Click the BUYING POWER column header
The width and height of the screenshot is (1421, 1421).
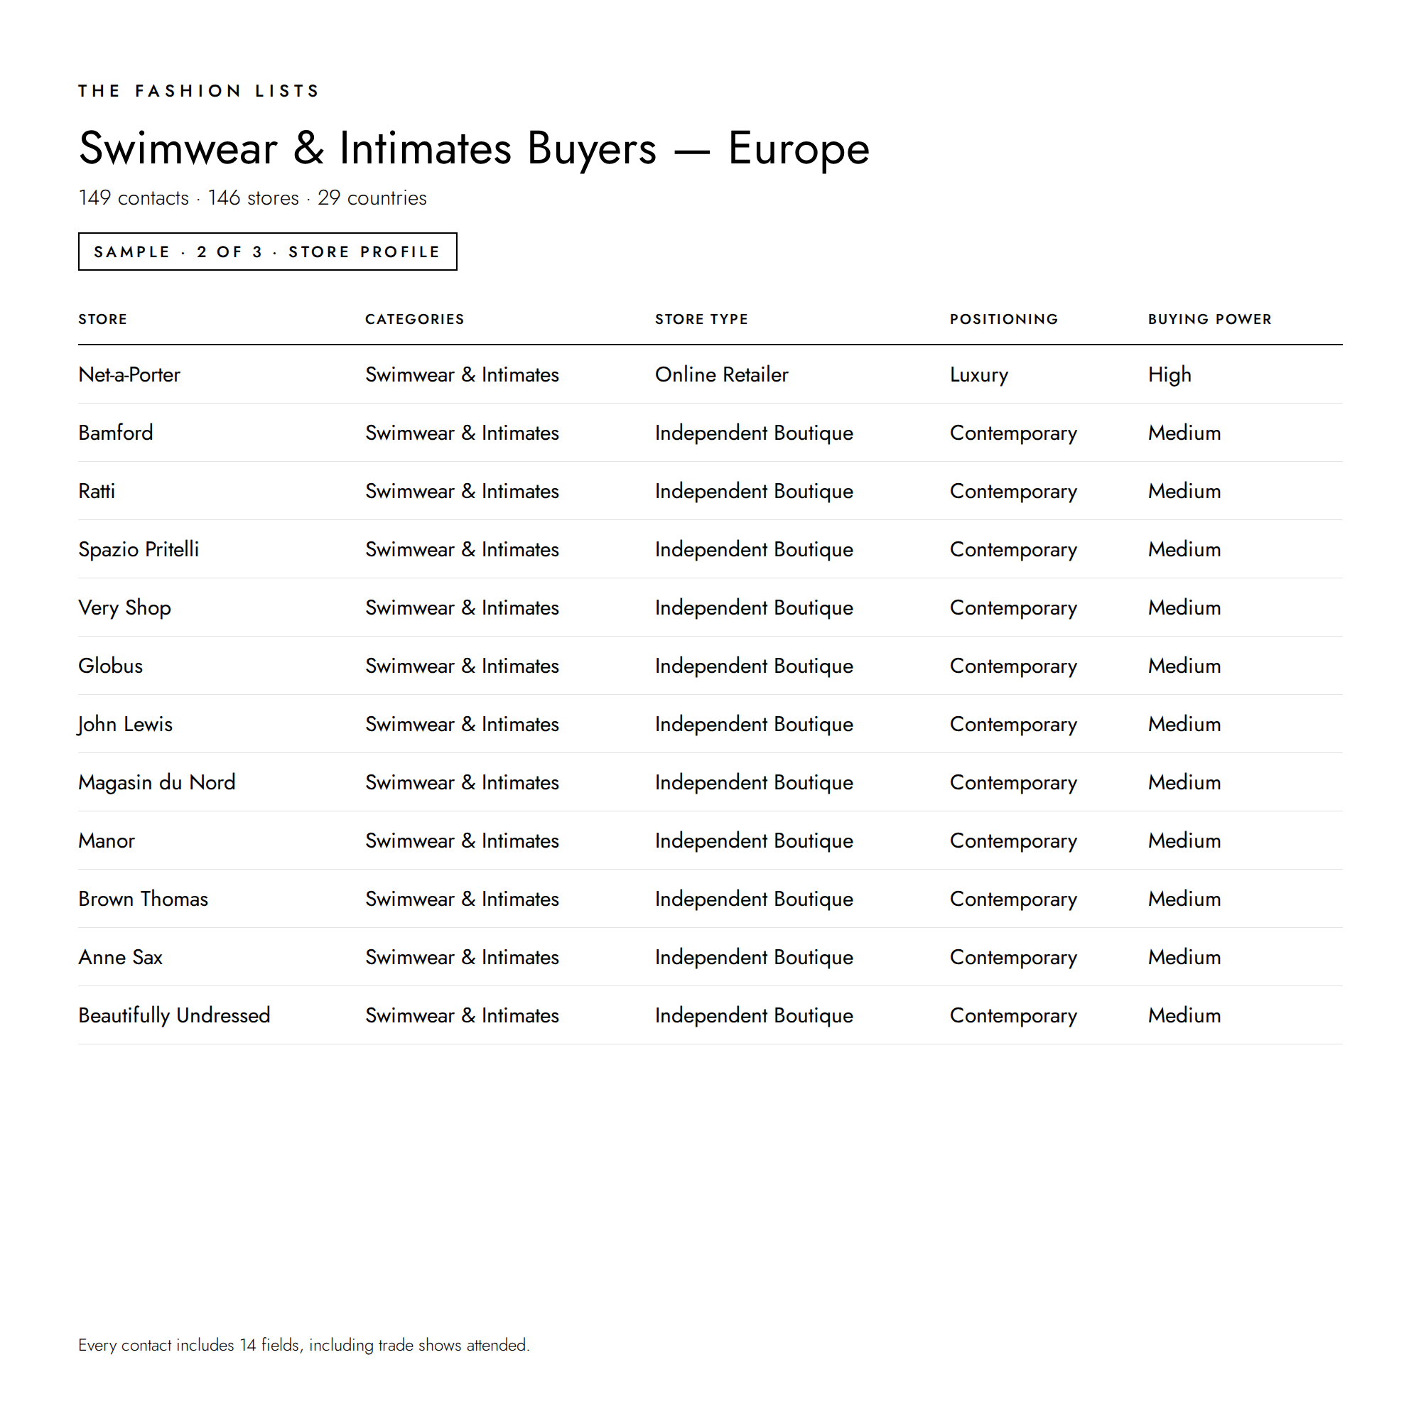(1210, 319)
